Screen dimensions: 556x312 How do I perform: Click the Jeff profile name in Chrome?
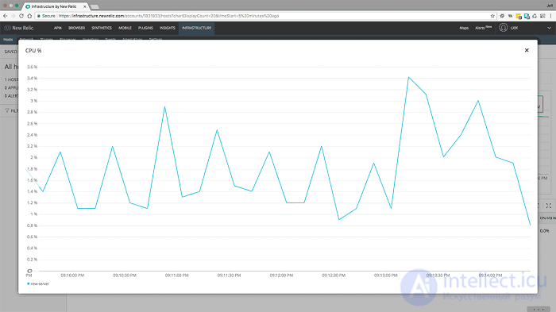click(x=550, y=6)
